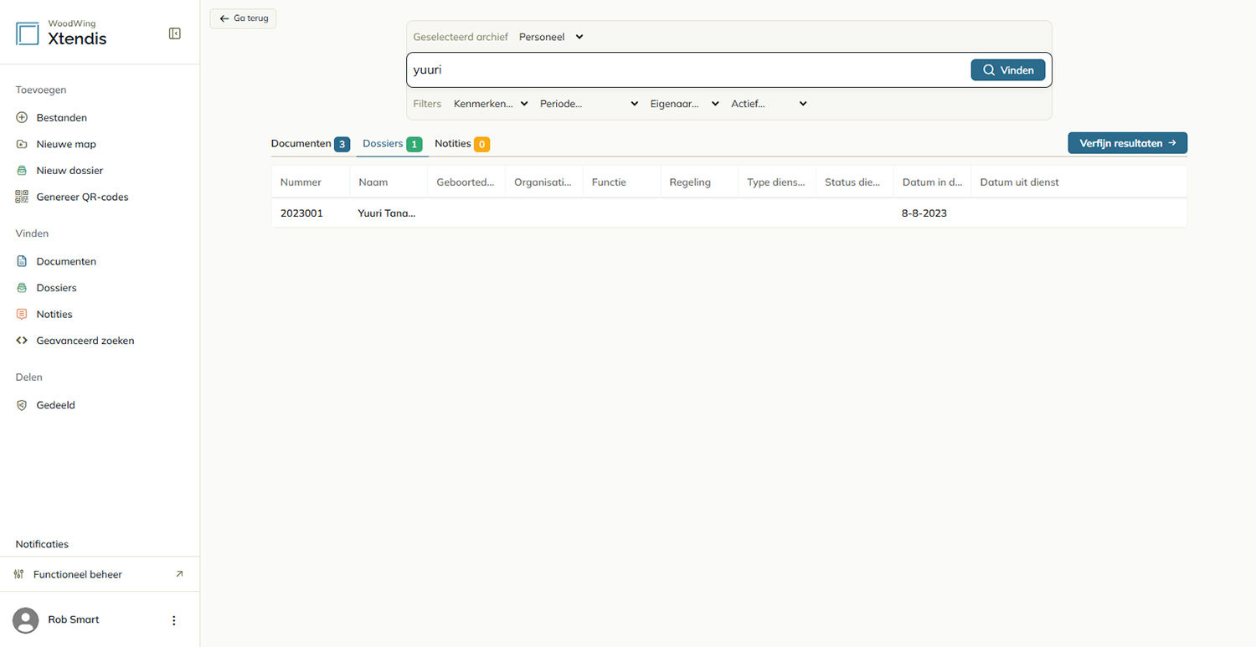This screenshot has height=647, width=1256.
Task: Open the Periode filter dropdown
Action: click(x=589, y=104)
